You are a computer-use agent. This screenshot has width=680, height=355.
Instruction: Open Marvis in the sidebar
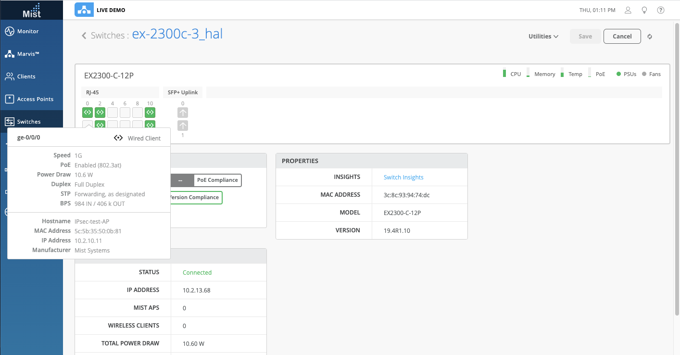[x=31, y=54]
